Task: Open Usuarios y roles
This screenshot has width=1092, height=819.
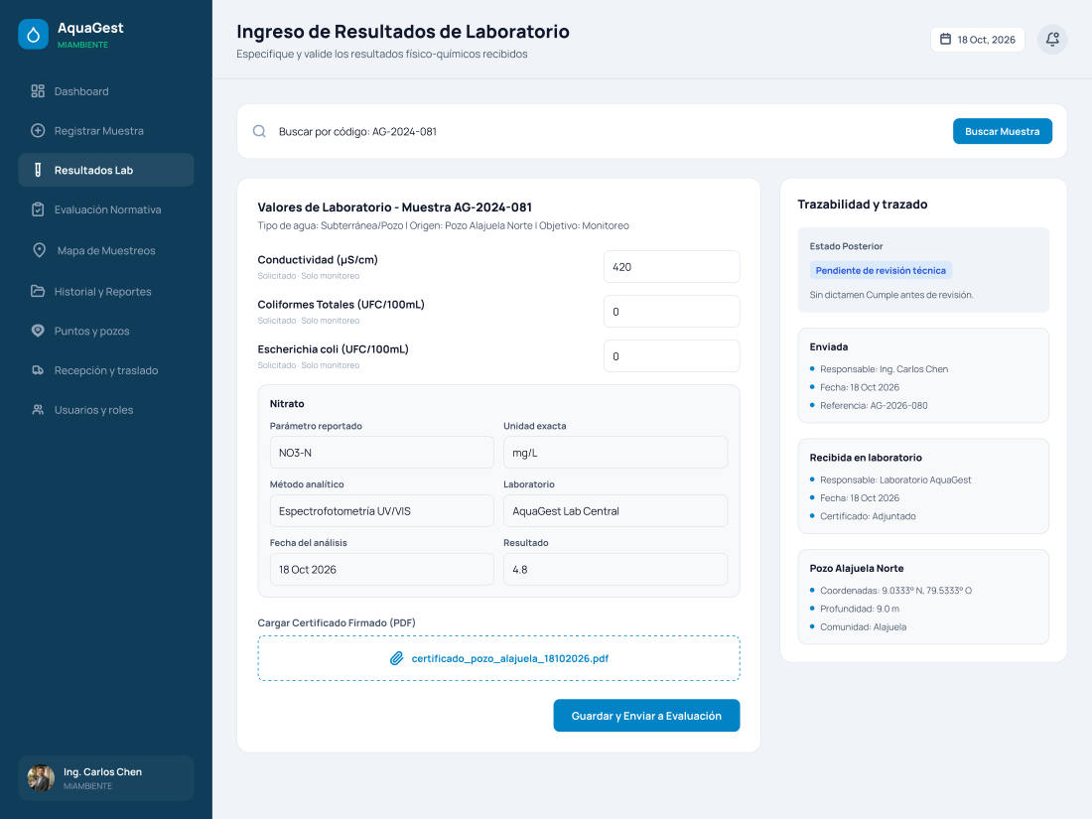Action: [x=106, y=409]
